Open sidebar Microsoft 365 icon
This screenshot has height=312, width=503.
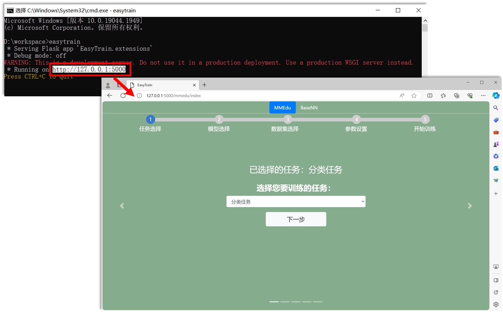click(496, 156)
